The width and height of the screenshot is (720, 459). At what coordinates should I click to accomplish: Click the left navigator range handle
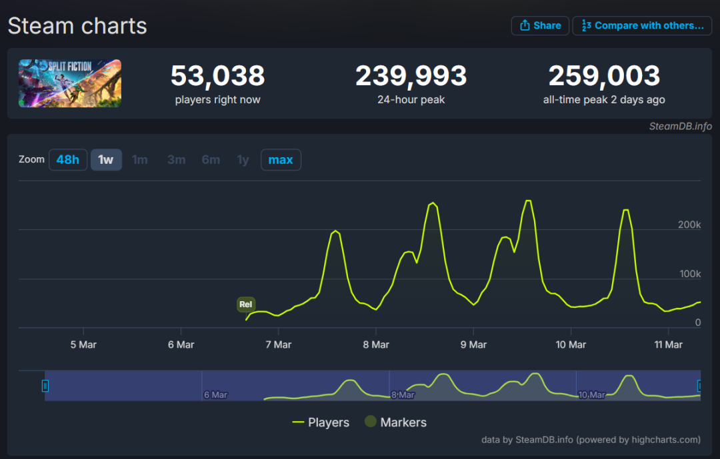coord(45,386)
